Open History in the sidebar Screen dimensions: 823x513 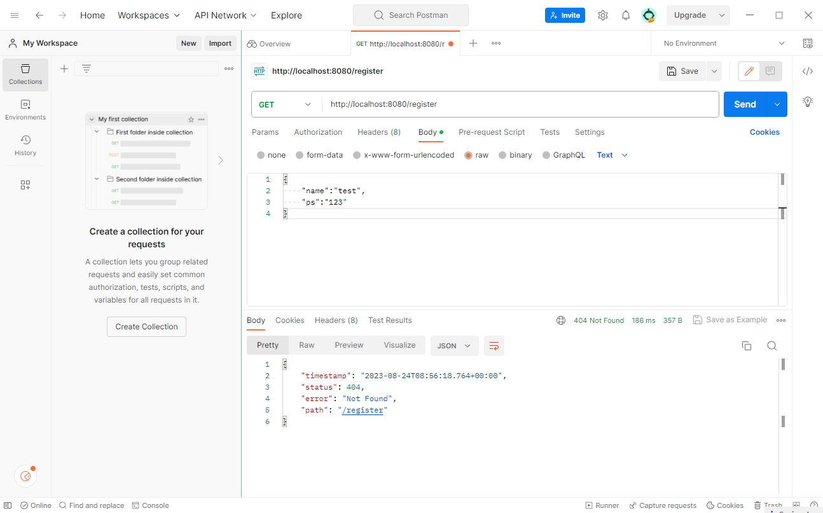(x=25, y=146)
